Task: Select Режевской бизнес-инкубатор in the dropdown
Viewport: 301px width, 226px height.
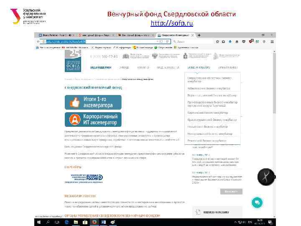Action: [x=207, y=141]
